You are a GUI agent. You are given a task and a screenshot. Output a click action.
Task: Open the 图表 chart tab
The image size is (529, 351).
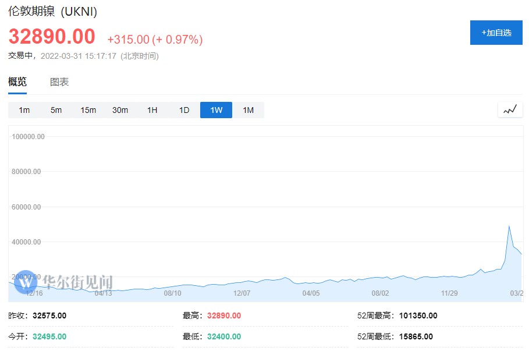[59, 82]
